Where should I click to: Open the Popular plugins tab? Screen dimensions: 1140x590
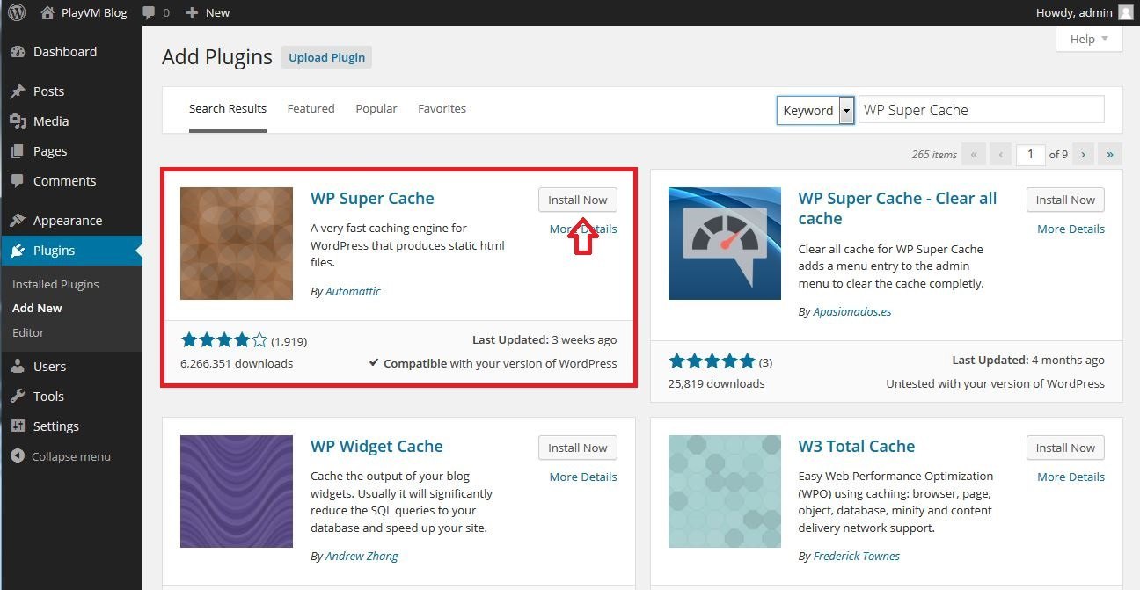376,108
